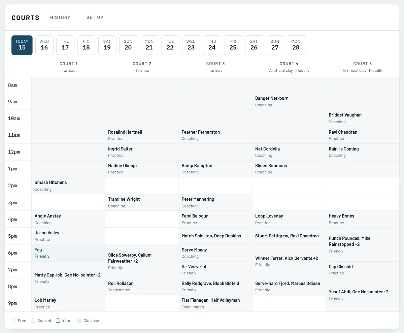Select Sun 27 date
Viewport: 404px width, 333px height.
pos(275,45)
